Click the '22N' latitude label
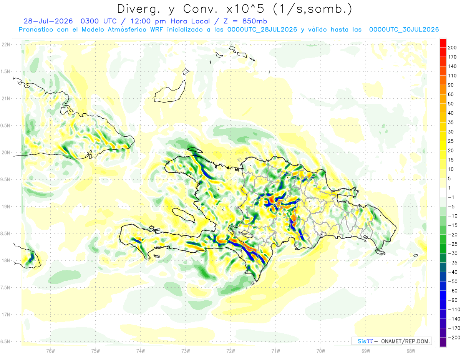Screen dimensions: 461x356 click(6, 45)
